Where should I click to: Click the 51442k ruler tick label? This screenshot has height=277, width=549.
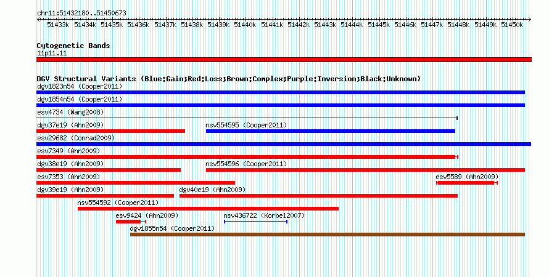pos(299,25)
